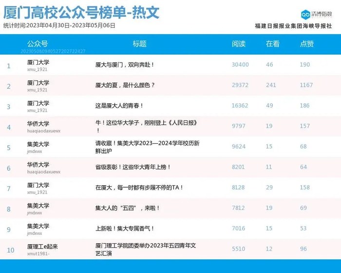
Task: Click read count 8201
Action: coord(238,167)
